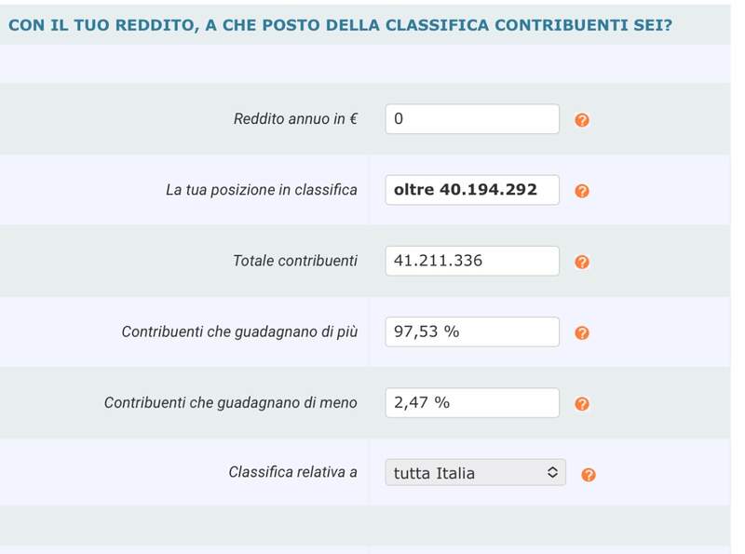Click help icon for guadagnano di meno
The image size is (745, 554).
click(582, 403)
